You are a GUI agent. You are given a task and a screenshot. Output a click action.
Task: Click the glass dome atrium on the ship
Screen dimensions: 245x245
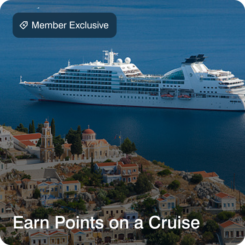click(x=174, y=75)
